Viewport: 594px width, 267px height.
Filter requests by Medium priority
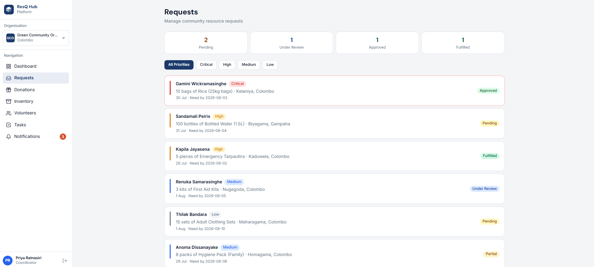click(x=249, y=65)
